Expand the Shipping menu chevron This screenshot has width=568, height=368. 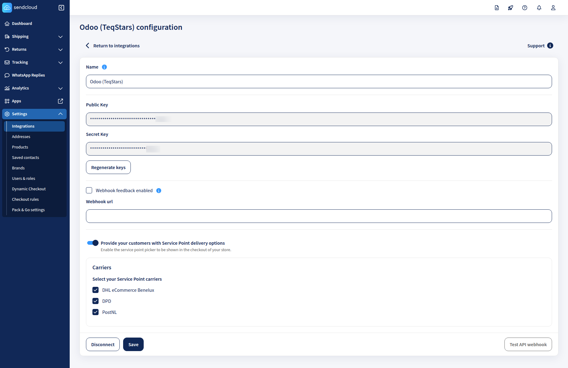(x=60, y=37)
